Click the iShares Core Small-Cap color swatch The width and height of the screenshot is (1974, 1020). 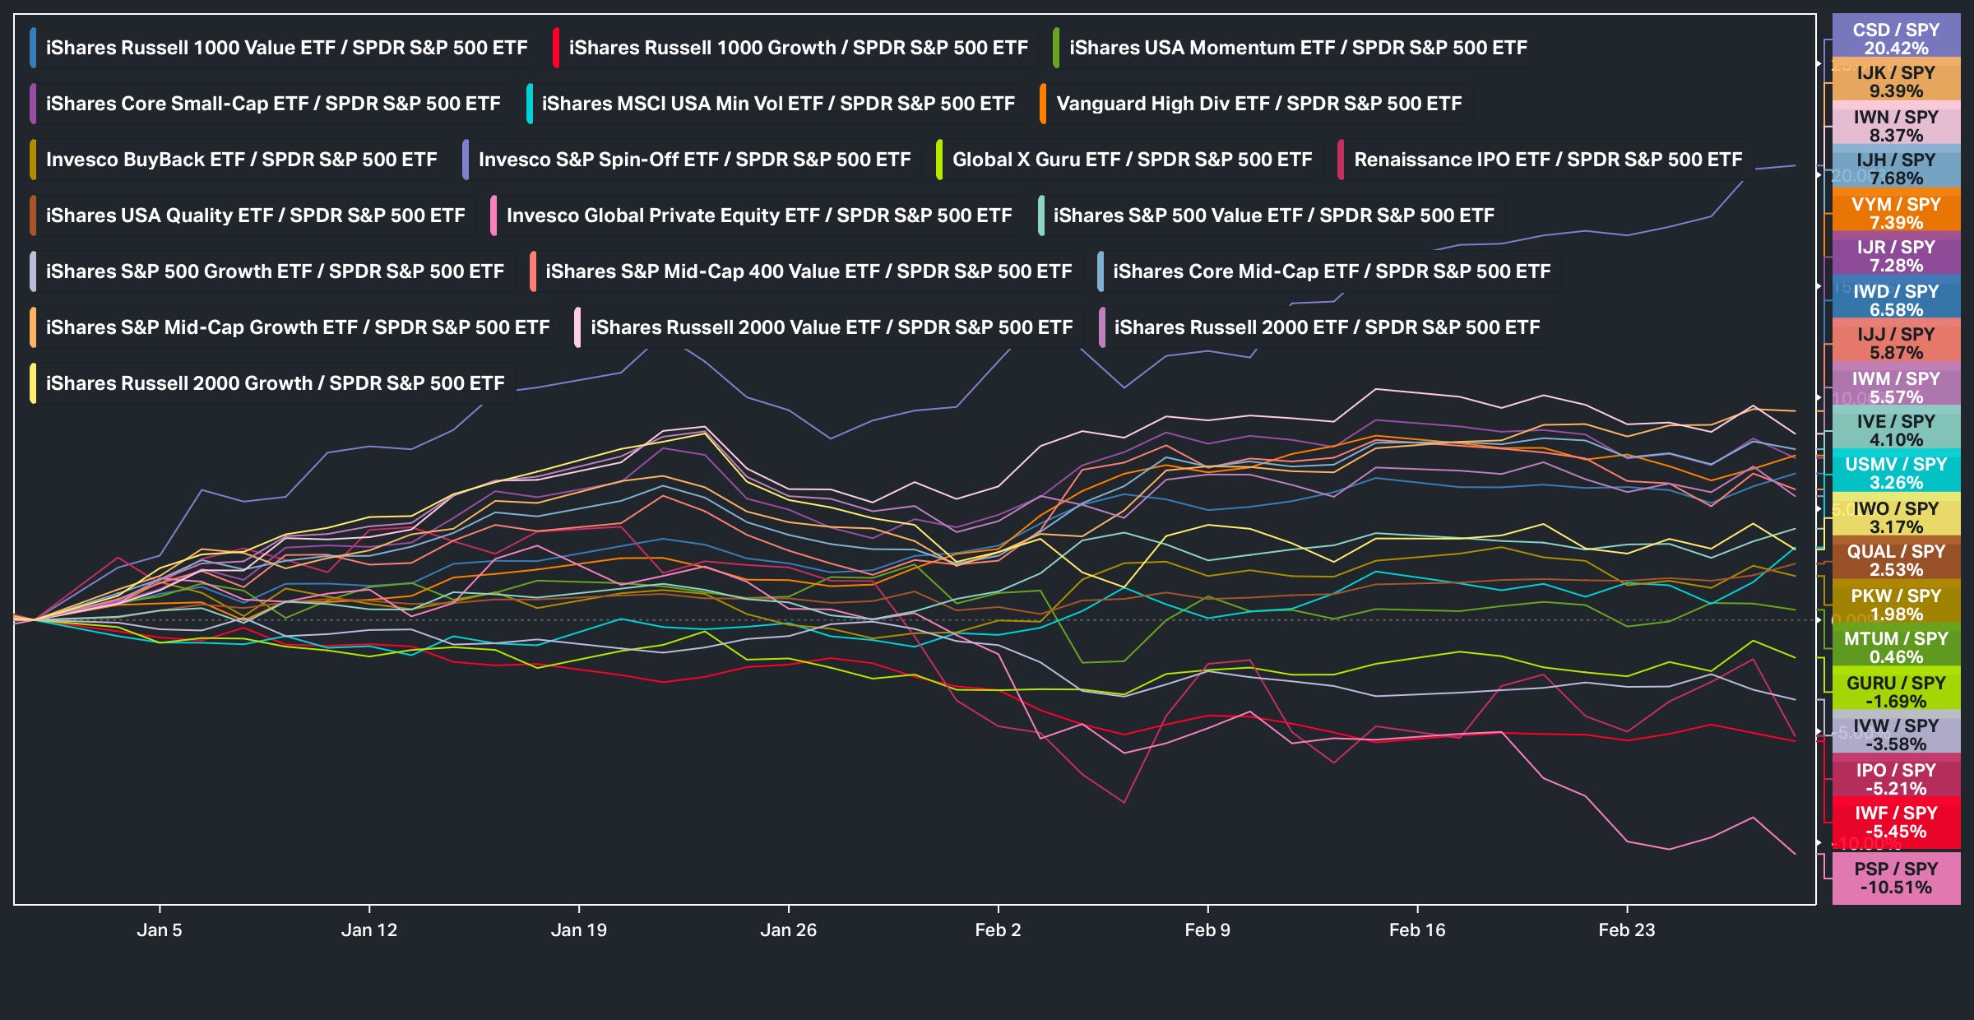click(33, 104)
